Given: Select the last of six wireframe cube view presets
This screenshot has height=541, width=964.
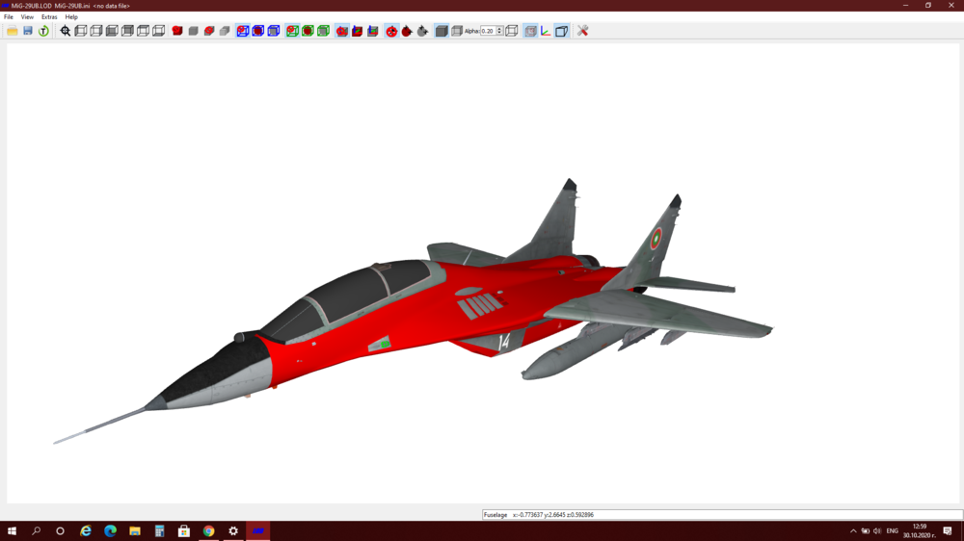Looking at the screenshot, I should pos(159,31).
